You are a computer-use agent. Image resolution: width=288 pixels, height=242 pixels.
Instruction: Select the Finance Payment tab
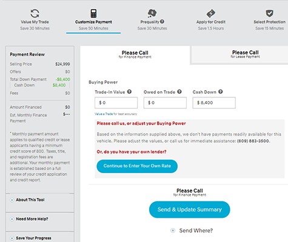[x=135, y=54]
